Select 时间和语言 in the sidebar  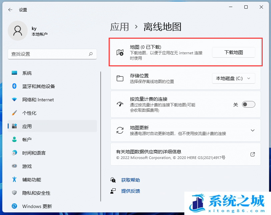pyautogui.click(x=34, y=153)
